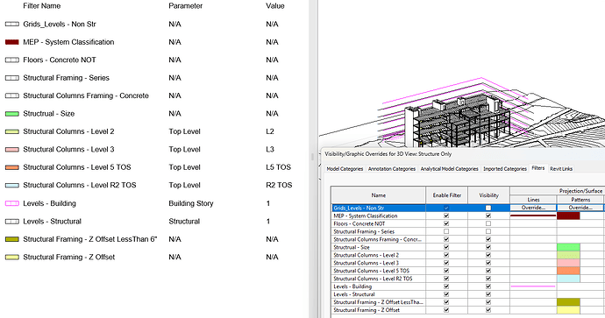Toggle Enable Filter for Structrual - Size
This screenshot has width=605, height=318.
click(x=446, y=247)
